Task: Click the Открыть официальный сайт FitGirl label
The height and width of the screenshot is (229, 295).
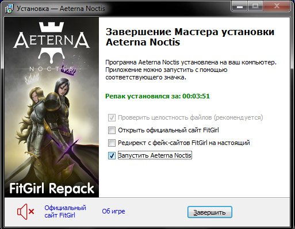Action: tap(168, 130)
